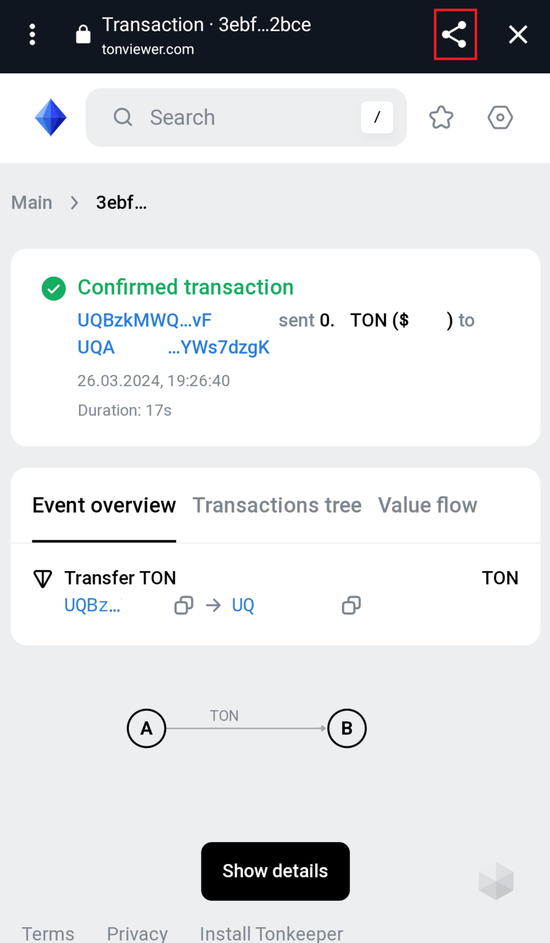Close the browser tab with X
Image resolution: width=550 pixels, height=943 pixels.
tap(518, 35)
